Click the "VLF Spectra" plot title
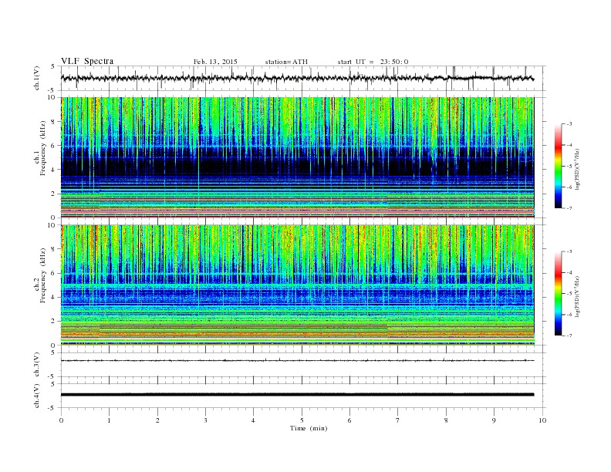The width and height of the screenshot is (611, 472). (87, 61)
